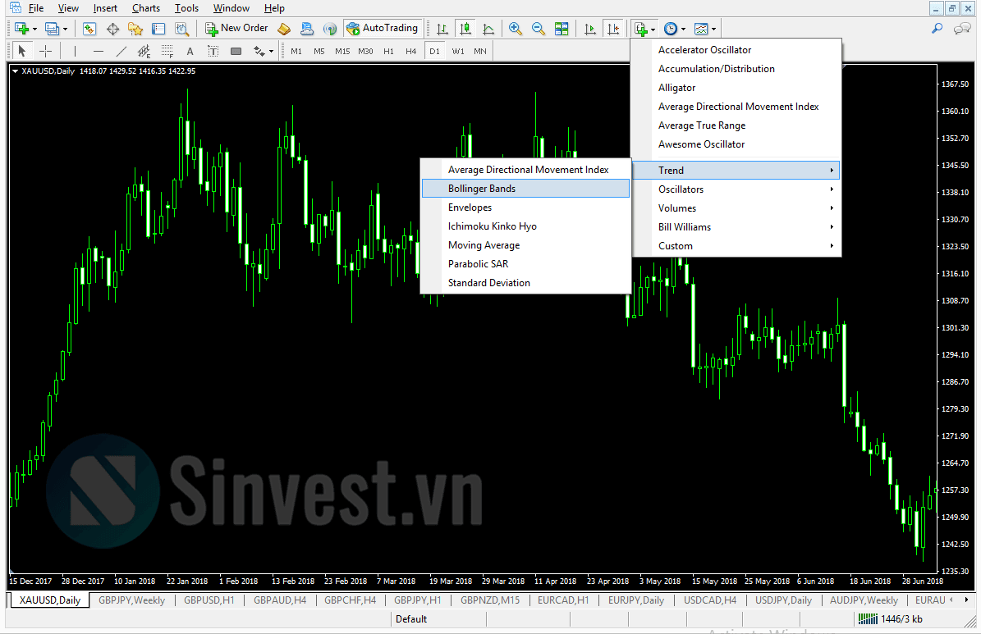Screen dimensions: 981x634
Task: Expand the arrows objects dropdown
Action: click(271, 52)
